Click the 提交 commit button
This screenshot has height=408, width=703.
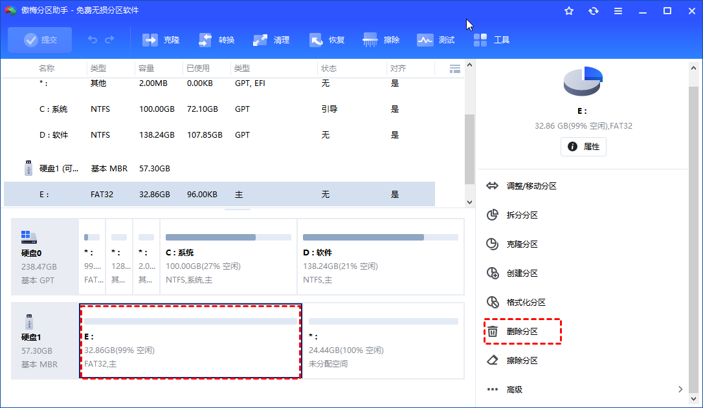[x=40, y=40]
